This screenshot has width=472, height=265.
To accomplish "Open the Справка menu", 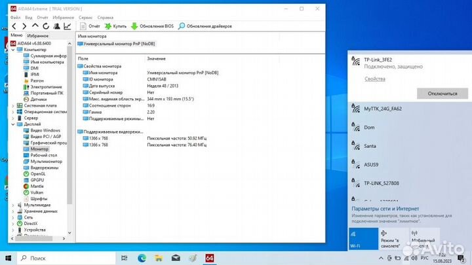I will pyautogui.click(x=106, y=18).
